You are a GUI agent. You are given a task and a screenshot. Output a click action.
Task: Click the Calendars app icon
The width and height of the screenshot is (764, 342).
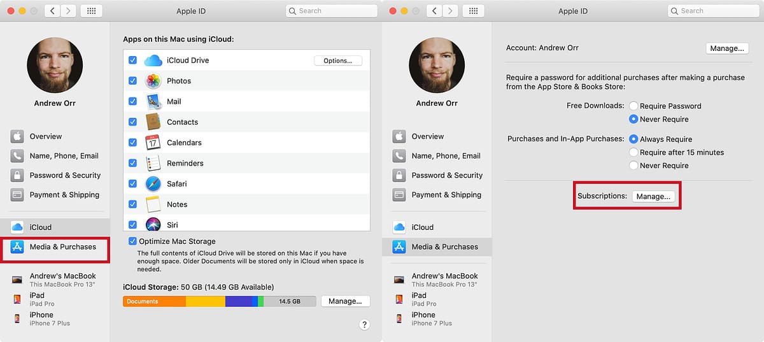[153, 143]
